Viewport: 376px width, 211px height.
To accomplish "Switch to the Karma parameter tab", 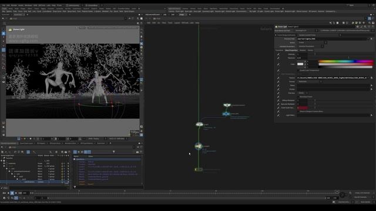I will point(310,50).
